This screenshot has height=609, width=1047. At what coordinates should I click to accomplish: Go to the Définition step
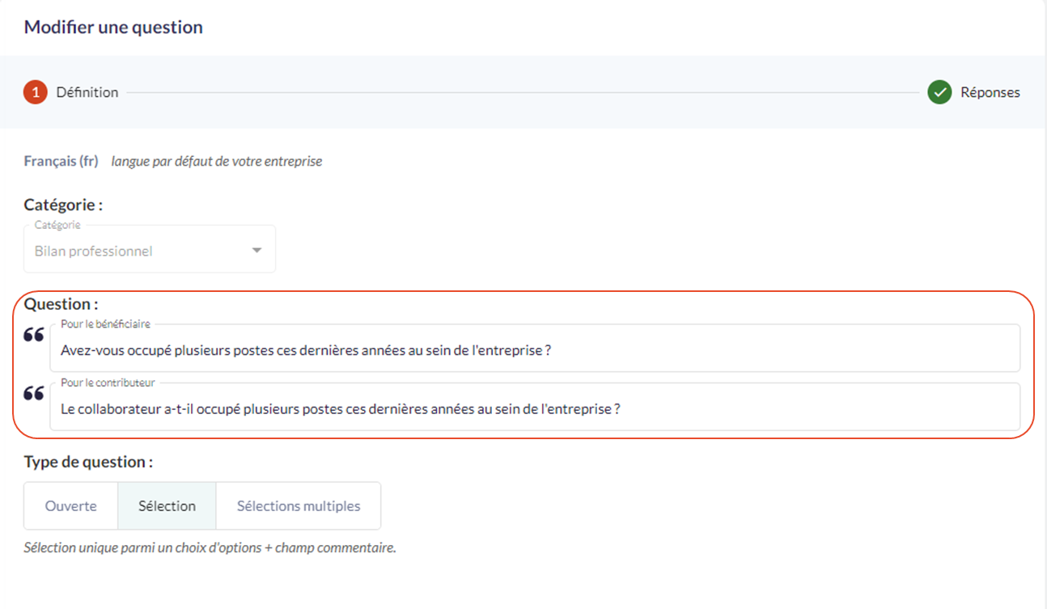pos(87,92)
